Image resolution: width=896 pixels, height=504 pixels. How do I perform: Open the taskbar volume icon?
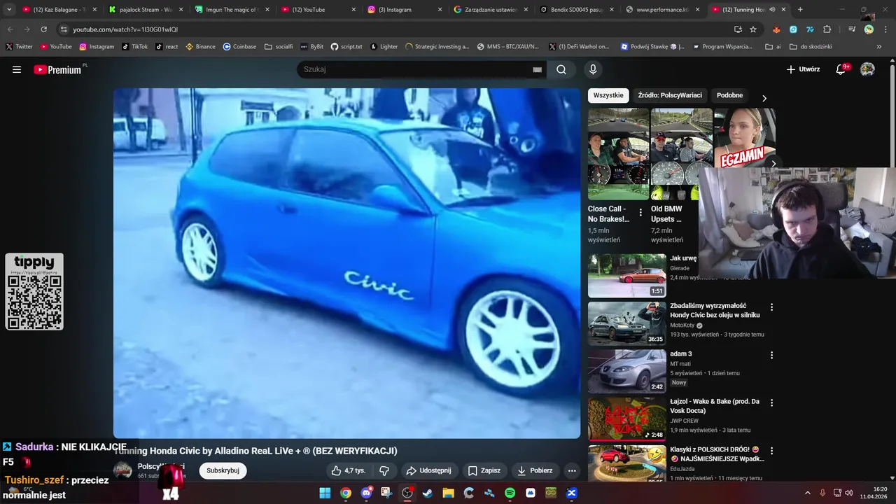pyautogui.click(x=848, y=493)
